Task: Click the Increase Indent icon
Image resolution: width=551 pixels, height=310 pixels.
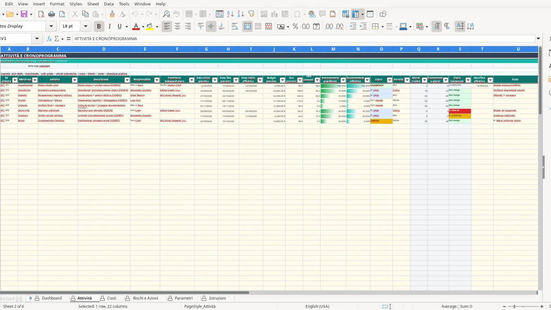Action: [x=353, y=27]
